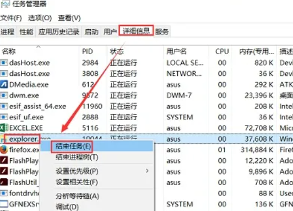293x211 pixels.
Task: Click the LOCAL SE... user name cell
Action: tap(185, 63)
